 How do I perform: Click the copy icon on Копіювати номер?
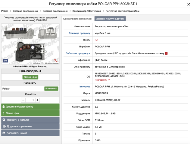pos(4,133)
